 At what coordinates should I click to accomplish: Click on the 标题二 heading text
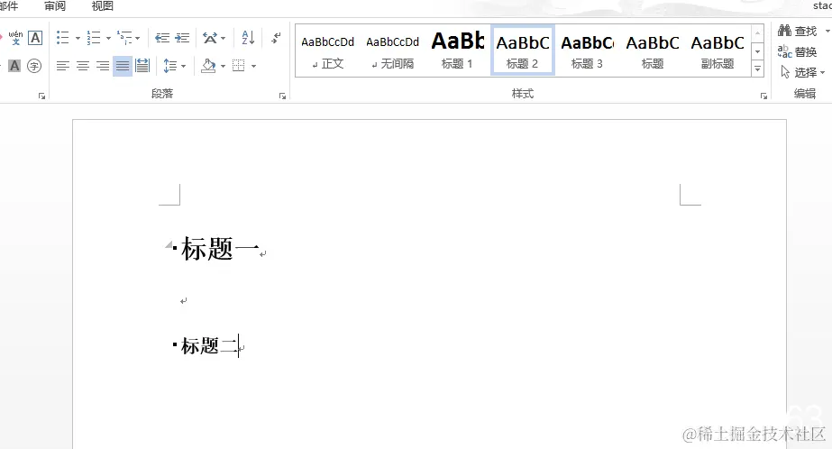pyautogui.click(x=210, y=345)
